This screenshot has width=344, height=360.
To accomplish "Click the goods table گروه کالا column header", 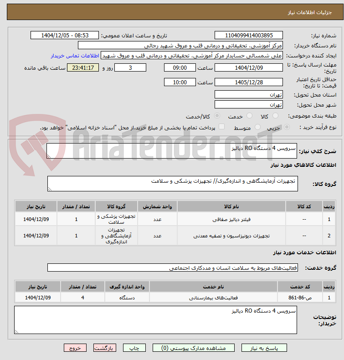I will point(116,206).
